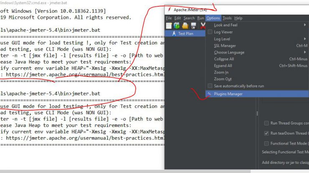Click second jmeter.bat command line in cmd

(x=50, y=94)
